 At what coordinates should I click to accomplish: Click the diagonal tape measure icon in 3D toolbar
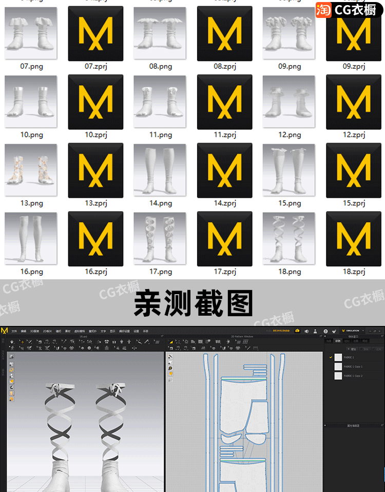pos(147,342)
